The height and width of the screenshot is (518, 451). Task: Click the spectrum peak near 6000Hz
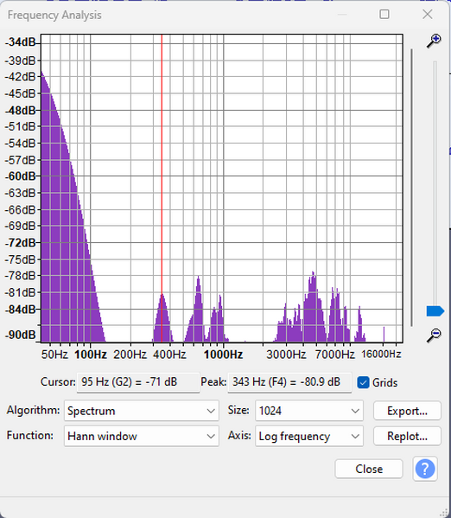click(313, 274)
